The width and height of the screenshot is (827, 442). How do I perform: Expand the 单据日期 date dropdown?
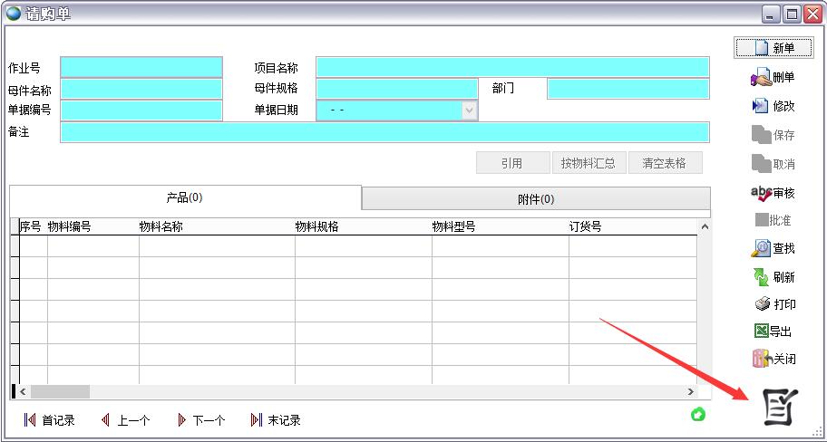(469, 110)
